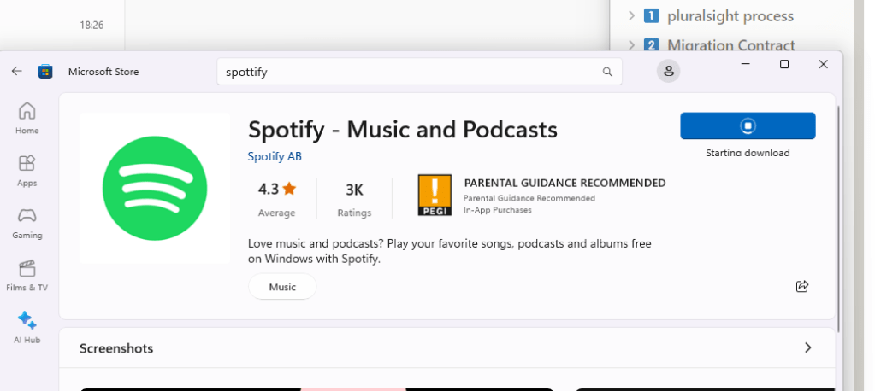875x391 pixels.
Task: Open the Gaming section in sidebar
Action: pyautogui.click(x=27, y=223)
